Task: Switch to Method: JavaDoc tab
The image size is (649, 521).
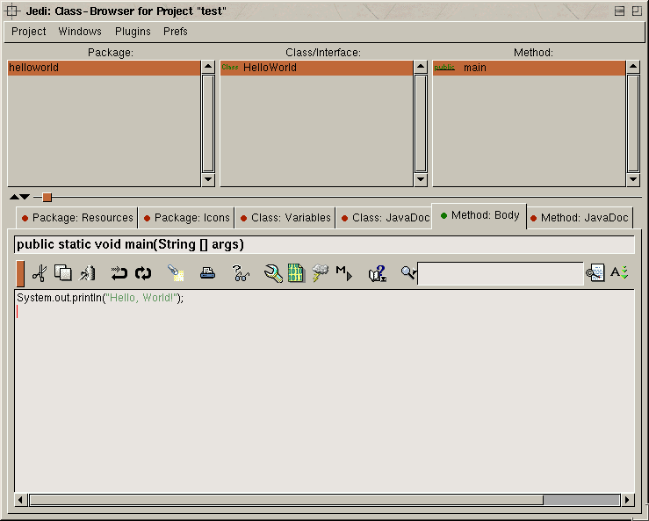Action: pos(580,218)
